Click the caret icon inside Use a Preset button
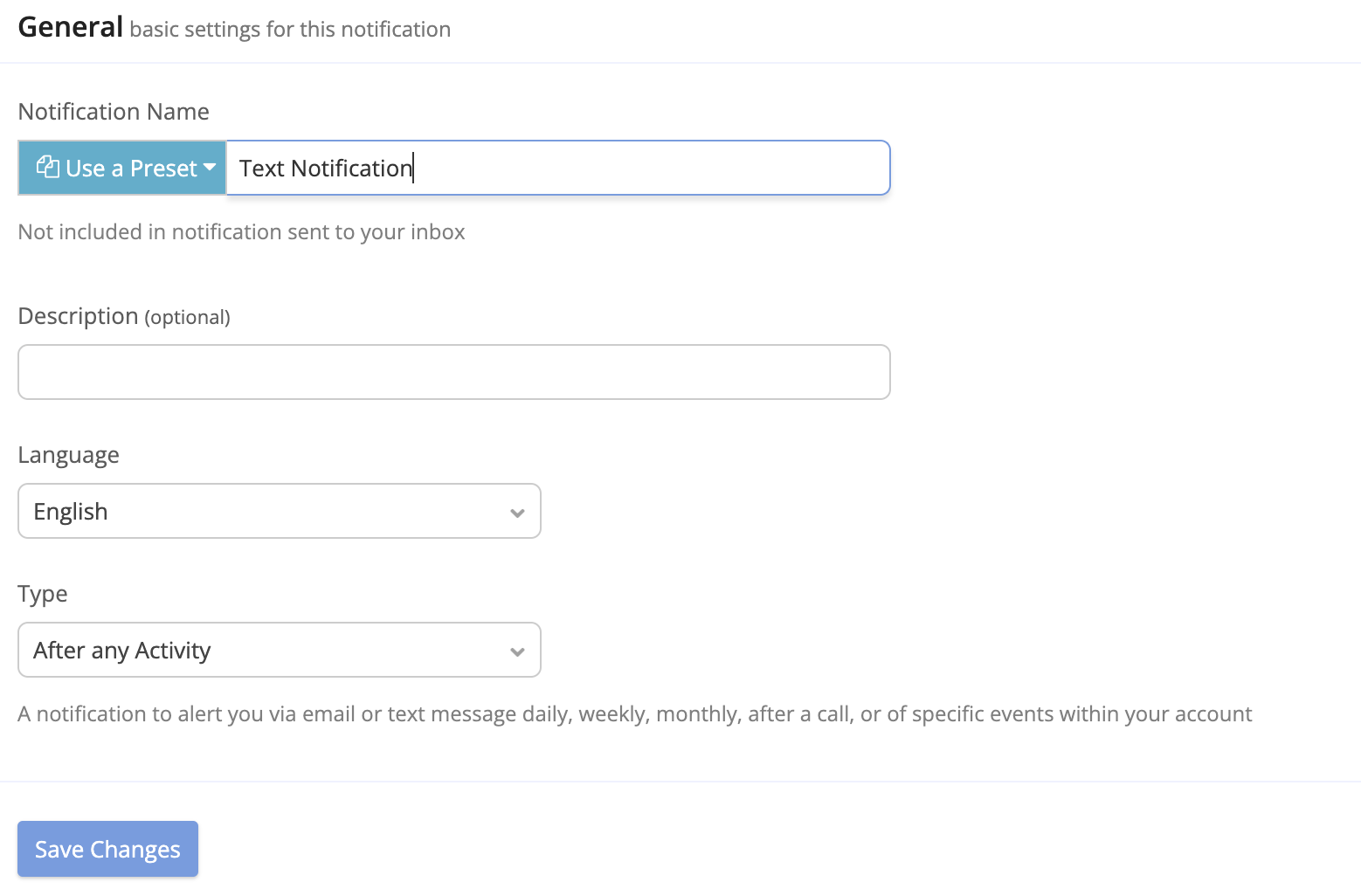1361x889 pixels. [x=211, y=168]
